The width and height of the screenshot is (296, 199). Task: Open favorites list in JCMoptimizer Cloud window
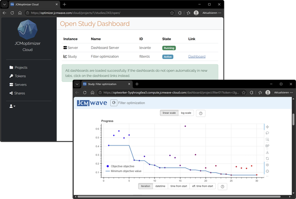point(189,13)
